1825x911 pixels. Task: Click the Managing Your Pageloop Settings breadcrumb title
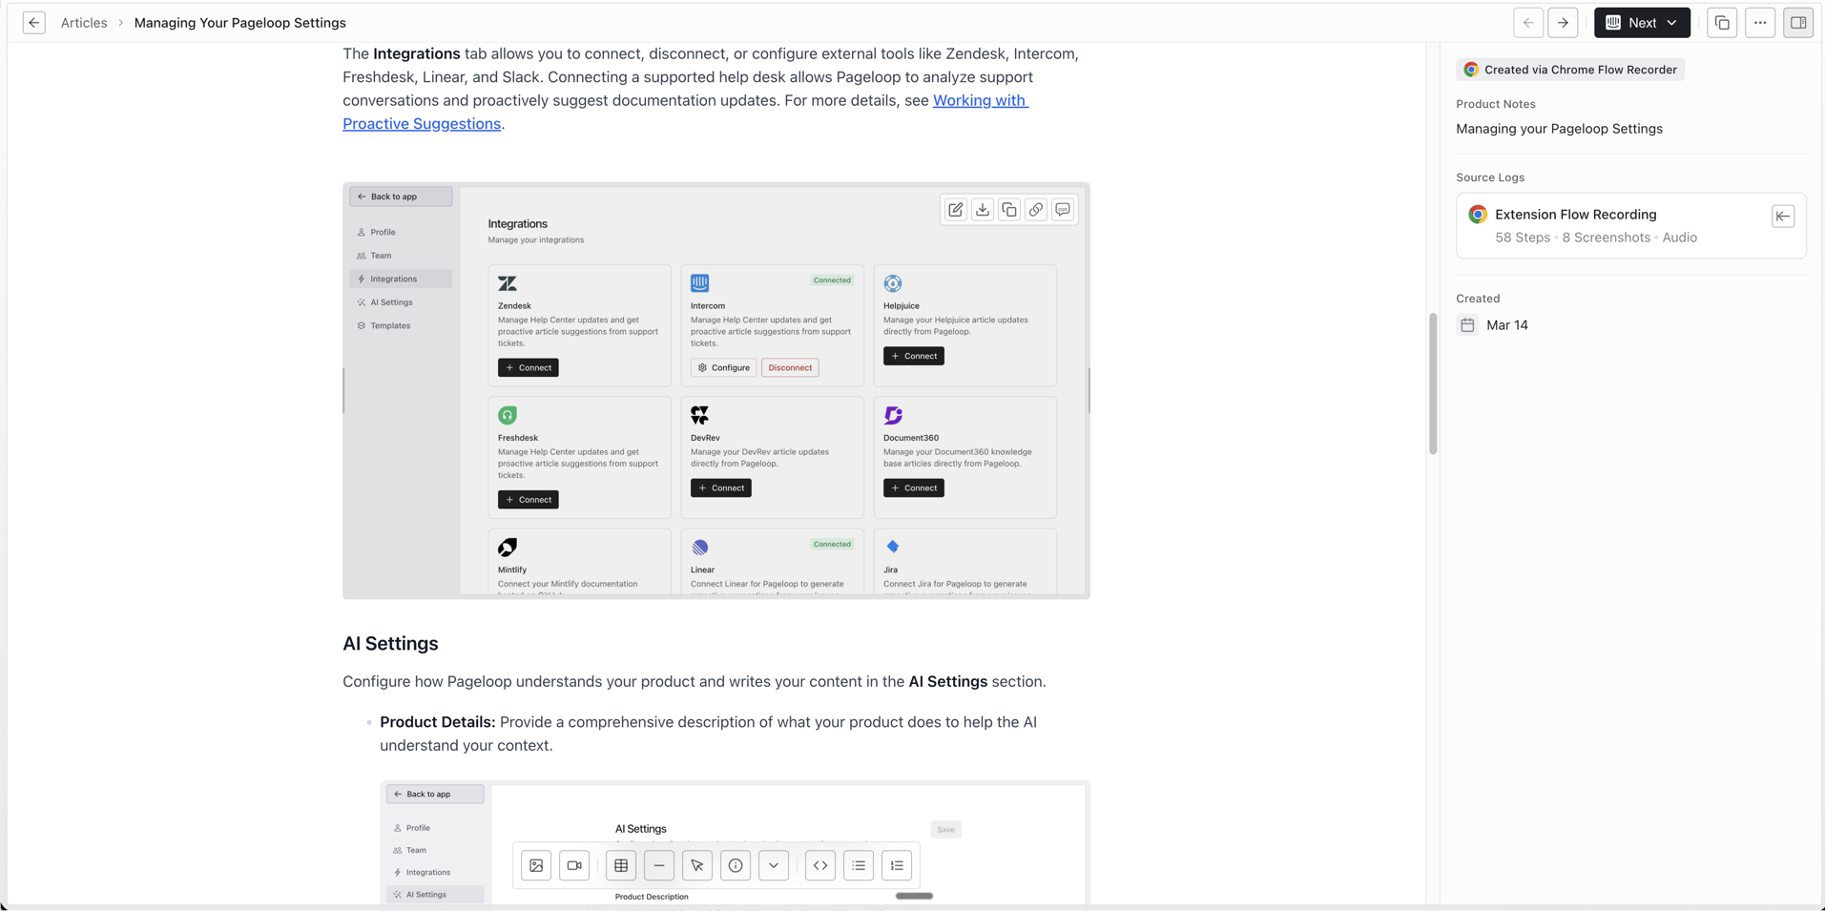(x=240, y=23)
